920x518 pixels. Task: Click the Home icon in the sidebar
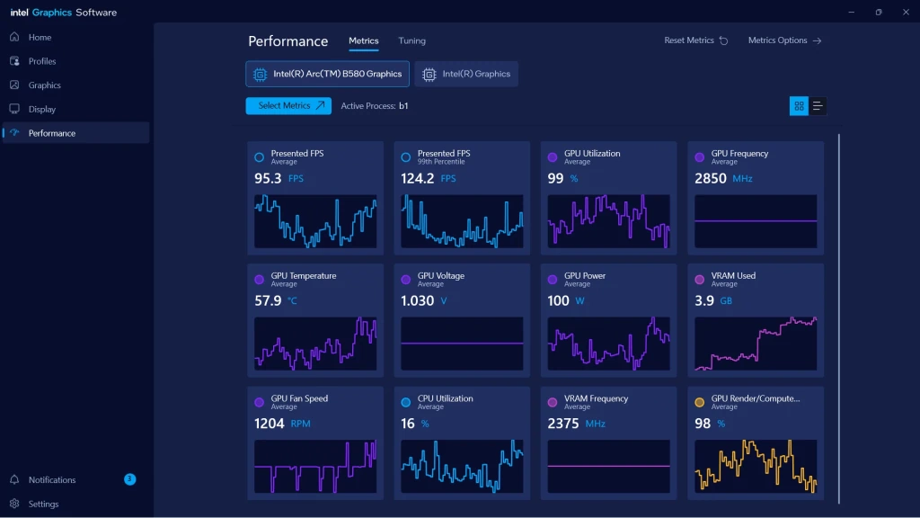pyautogui.click(x=14, y=37)
